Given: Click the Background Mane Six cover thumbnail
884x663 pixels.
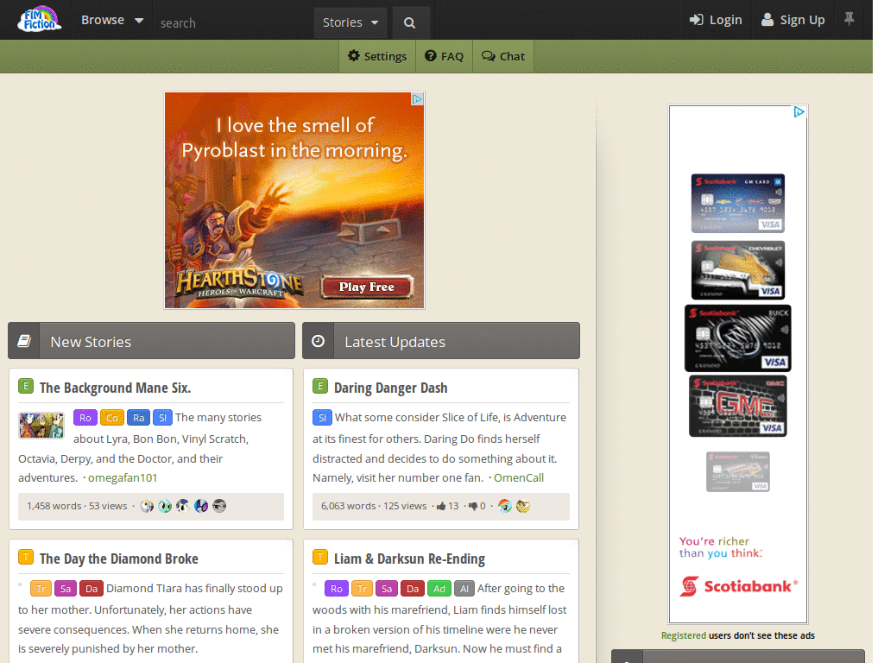Looking at the screenshot, I should [x=41, y=426].
